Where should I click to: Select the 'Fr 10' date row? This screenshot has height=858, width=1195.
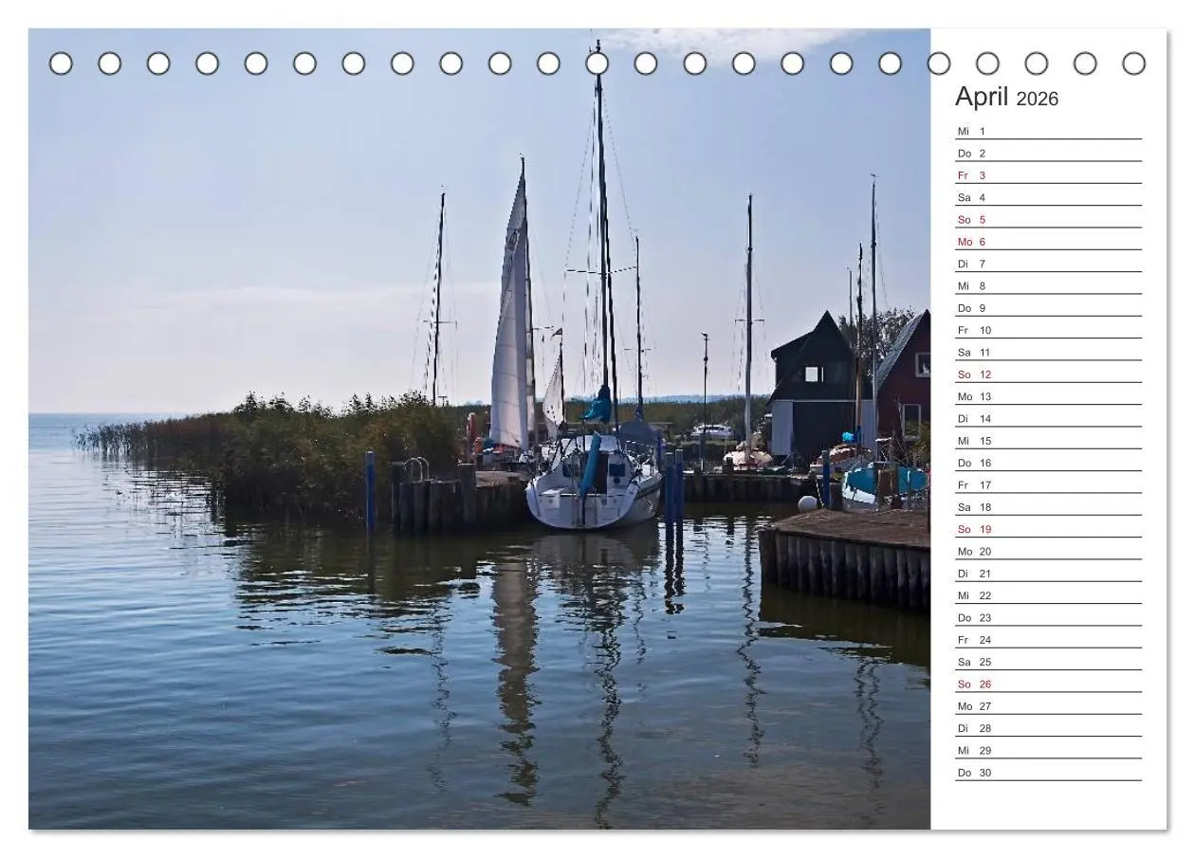(x=1048, y=330)
